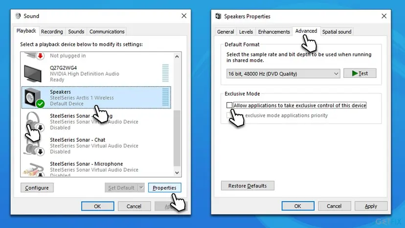Open the sample rate and bit depth dropdown
This screenshot has height=228, width=405.
point(283,74)
